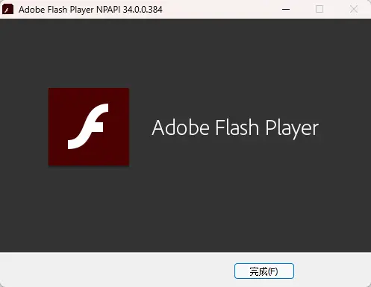Image resolution: width=371 pixels, height=287 pixels.
Task: Minimize the Adobe Flash Player installer window
Action: [x=286, y=10]
